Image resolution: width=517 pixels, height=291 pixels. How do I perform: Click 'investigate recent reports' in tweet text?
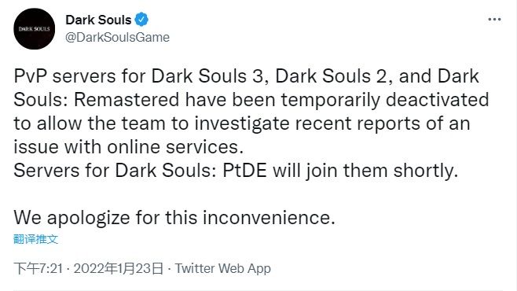(x=307, y=124)
